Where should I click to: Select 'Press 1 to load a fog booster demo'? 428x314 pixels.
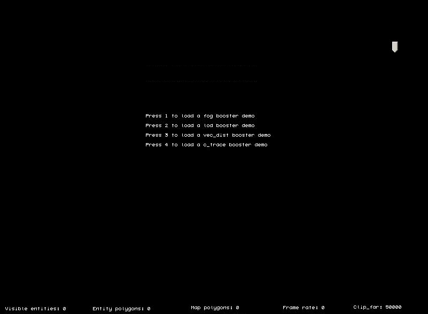tap(200, 116)
